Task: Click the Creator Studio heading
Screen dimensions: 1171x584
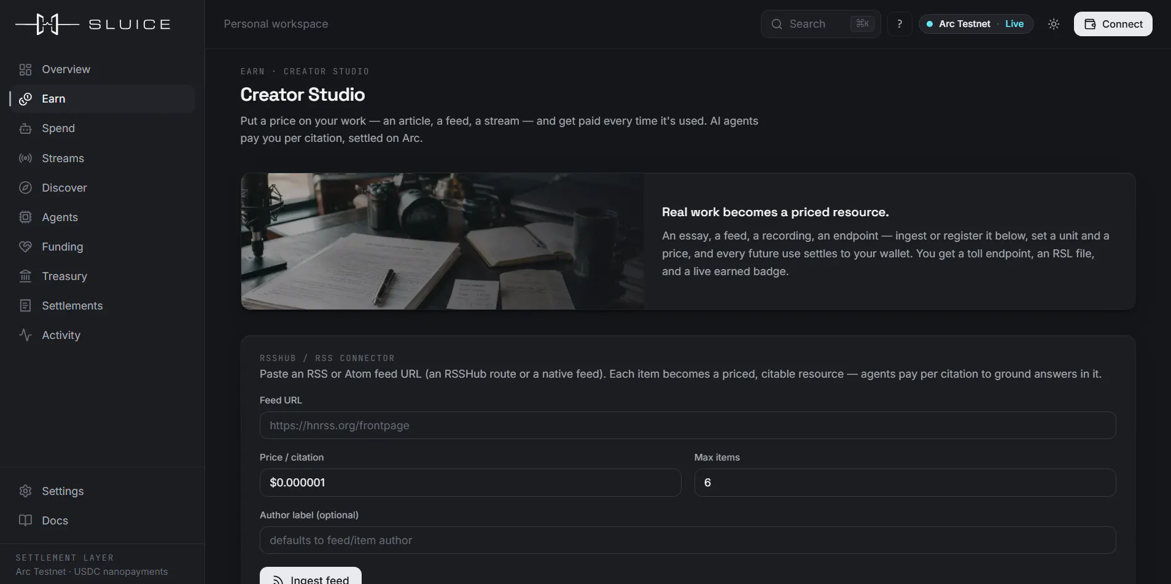Action: [303, 95]
